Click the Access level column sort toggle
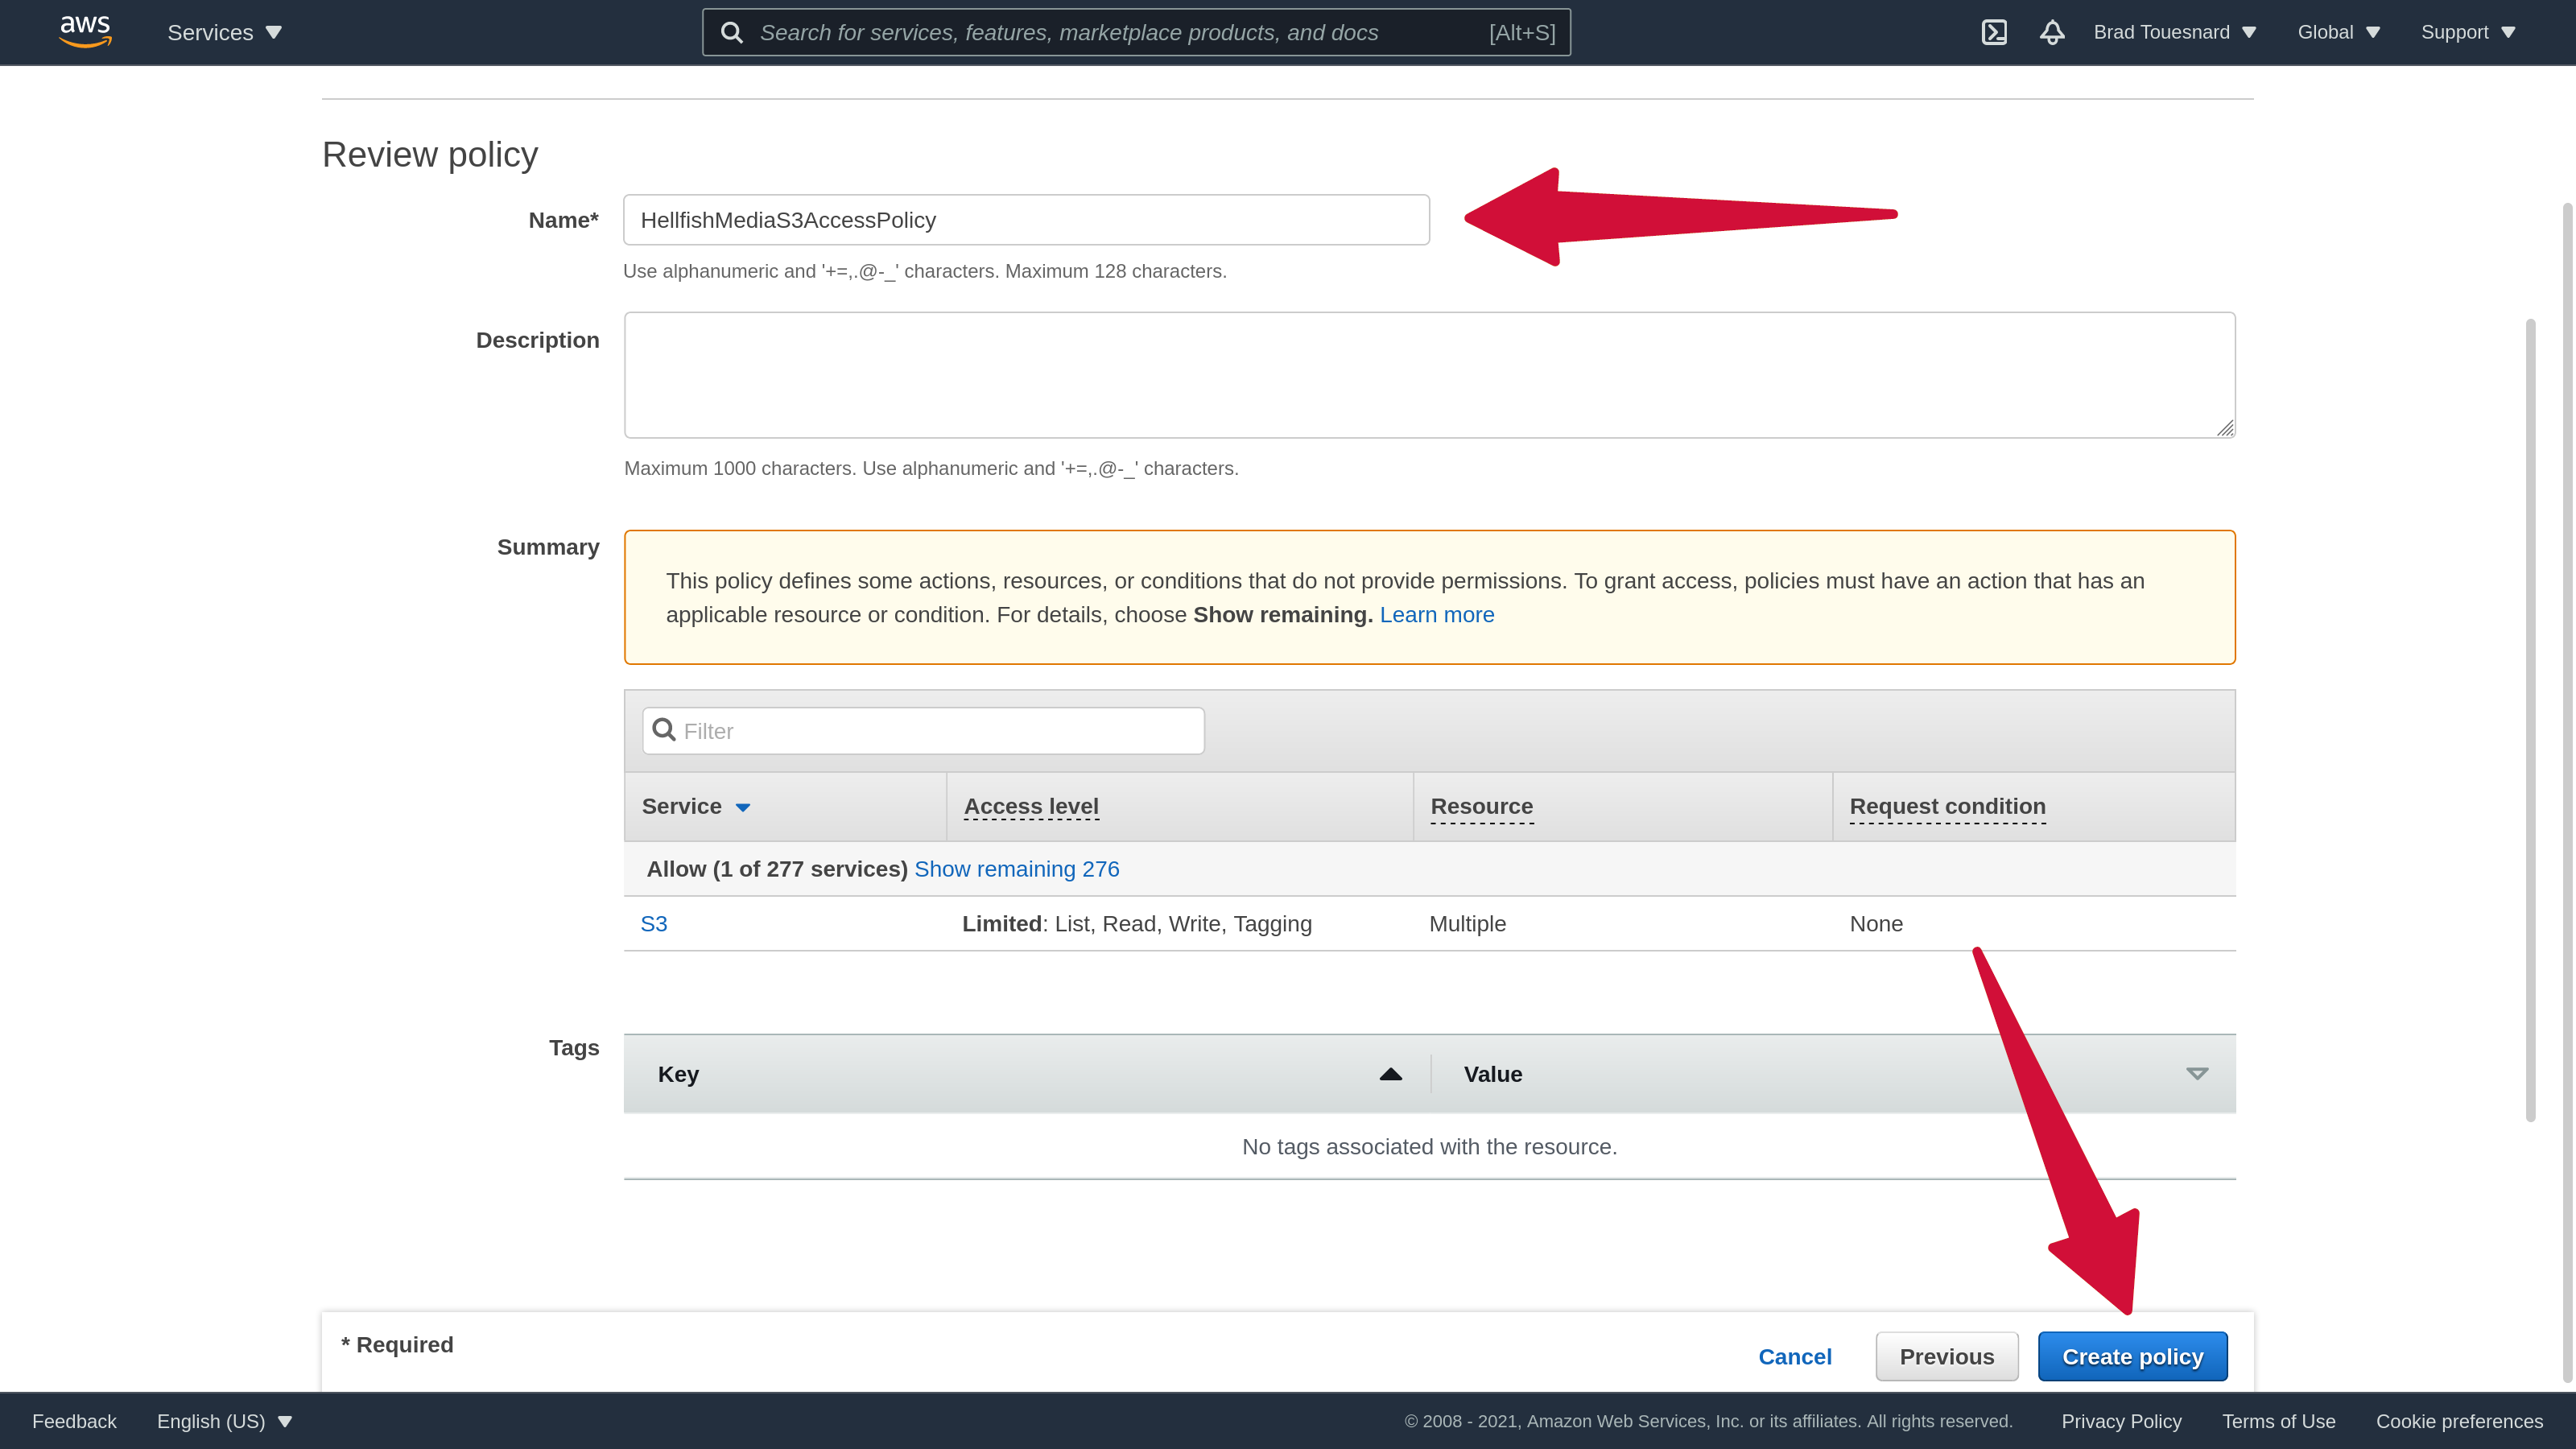 [1030, 805]
